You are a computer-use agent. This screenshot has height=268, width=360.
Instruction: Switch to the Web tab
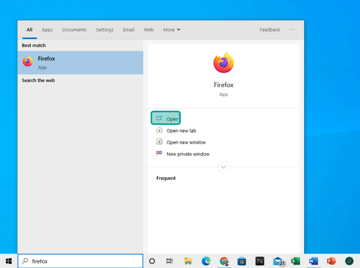click(x=148, y=30)
